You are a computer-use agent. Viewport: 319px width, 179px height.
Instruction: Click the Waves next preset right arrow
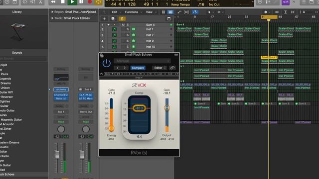click(x=141, y=74)
